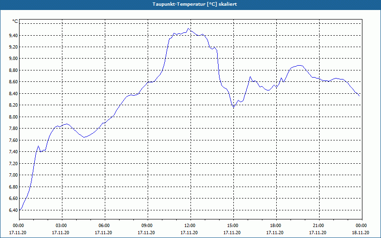Click the 6,40 y-axis tick label

(x=13, y=210)
